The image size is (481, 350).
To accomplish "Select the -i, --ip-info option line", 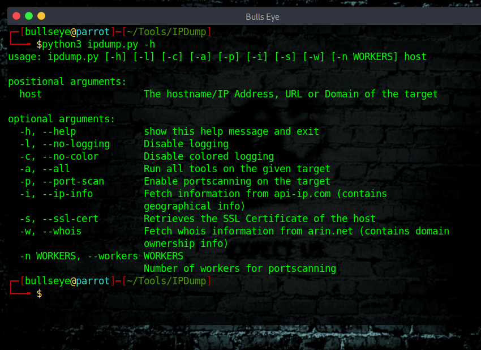I will coord(57,194).
